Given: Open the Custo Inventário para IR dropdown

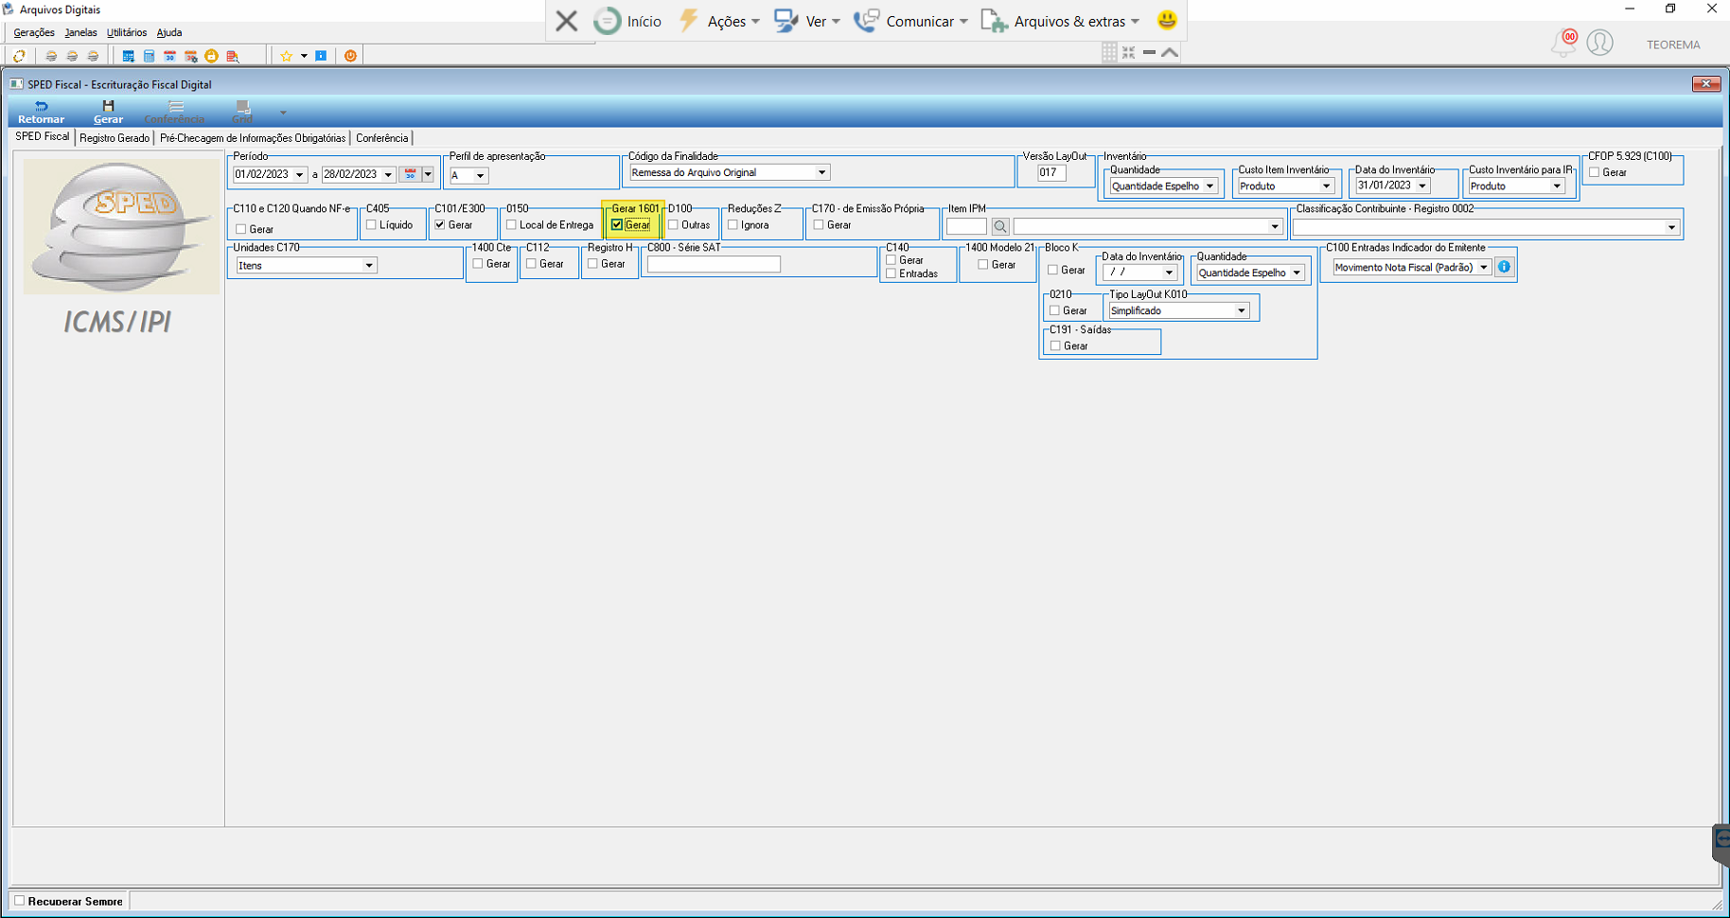Looking at the screenshot, I should [1557, 186].
